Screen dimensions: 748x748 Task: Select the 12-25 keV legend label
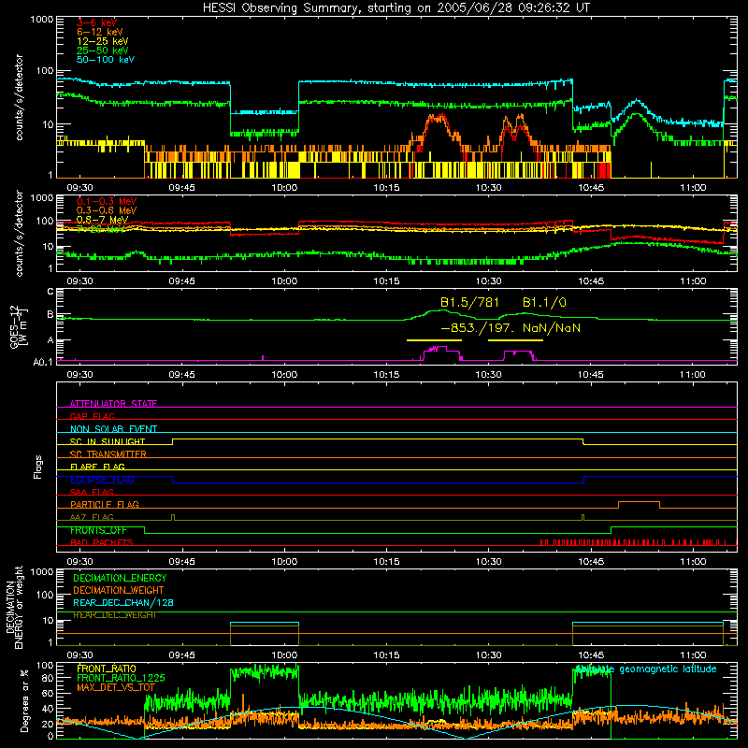point(103,41)
